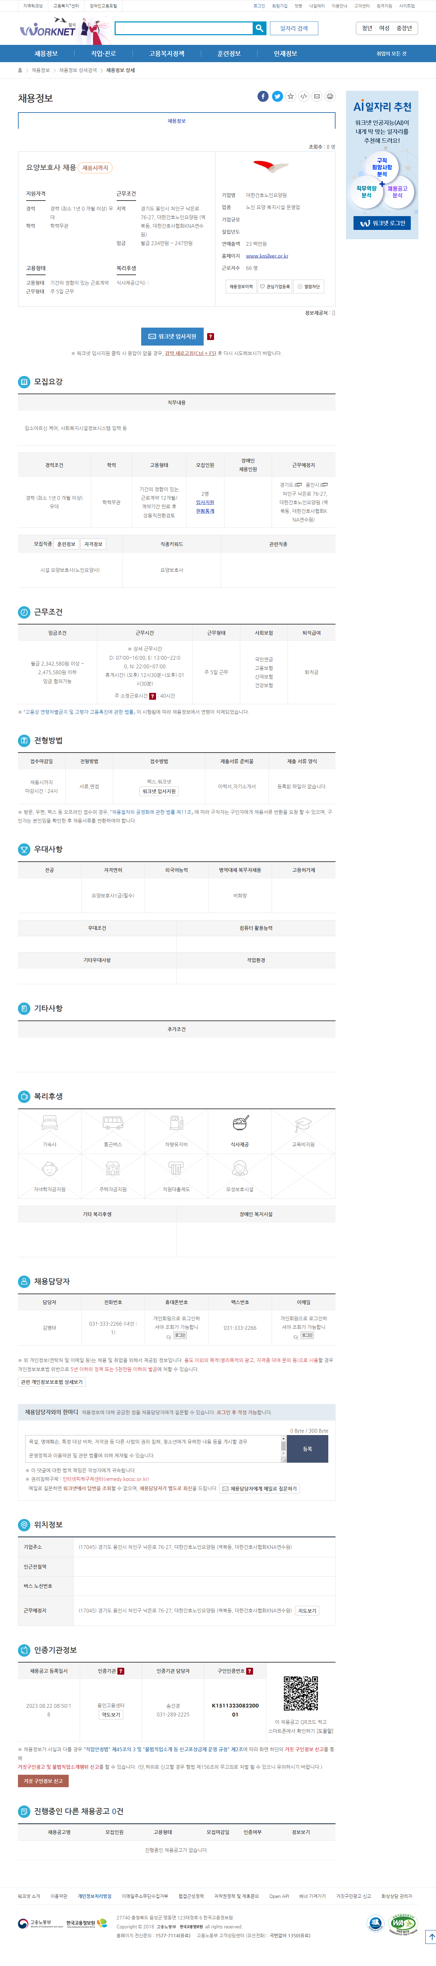Click the main search input field
The width and height of the screenshot is (436, 1966).
[x=183, y=28]
